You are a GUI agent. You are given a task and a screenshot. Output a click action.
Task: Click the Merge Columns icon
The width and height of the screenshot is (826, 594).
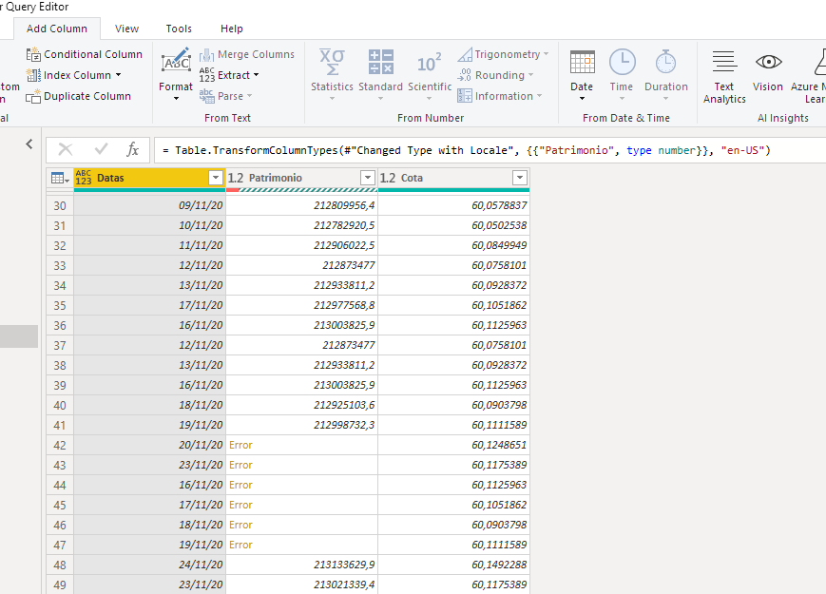[206, 55]
